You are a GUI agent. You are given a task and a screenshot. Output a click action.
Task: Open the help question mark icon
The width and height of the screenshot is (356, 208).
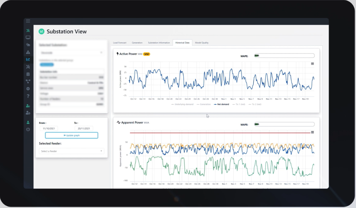click(28, 96)
